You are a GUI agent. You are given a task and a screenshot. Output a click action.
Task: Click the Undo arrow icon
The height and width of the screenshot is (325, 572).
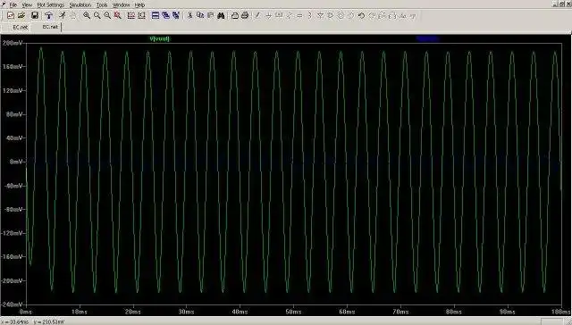tap(361, 15)
